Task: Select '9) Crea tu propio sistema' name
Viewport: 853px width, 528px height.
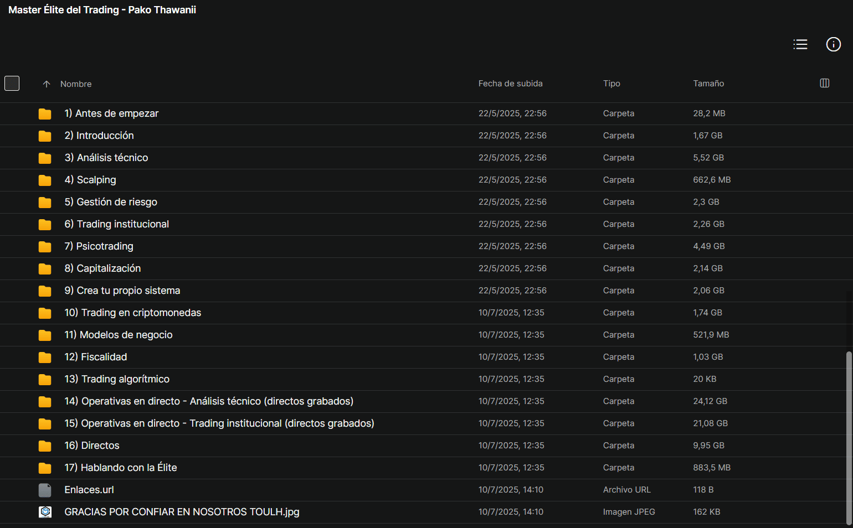Action: [122, 291]
